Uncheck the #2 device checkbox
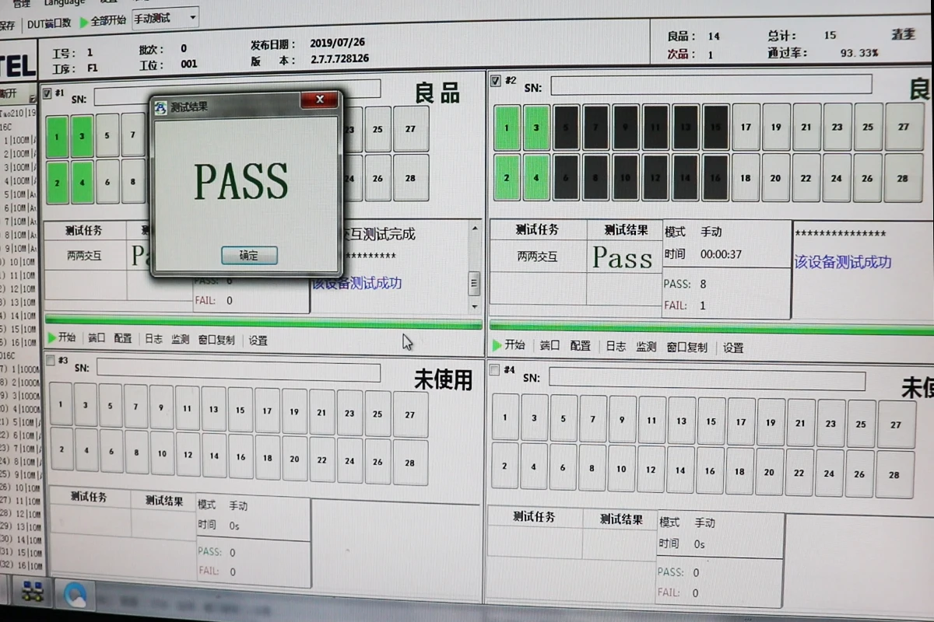Viewport: 934px width, 622px height. (x=496, y=81)
